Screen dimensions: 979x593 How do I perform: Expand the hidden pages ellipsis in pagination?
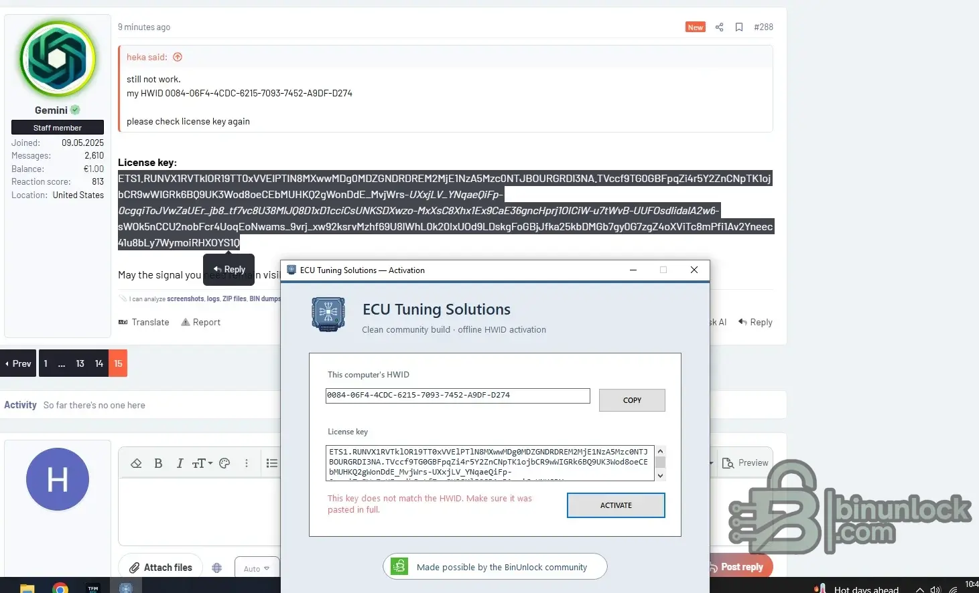62,363
